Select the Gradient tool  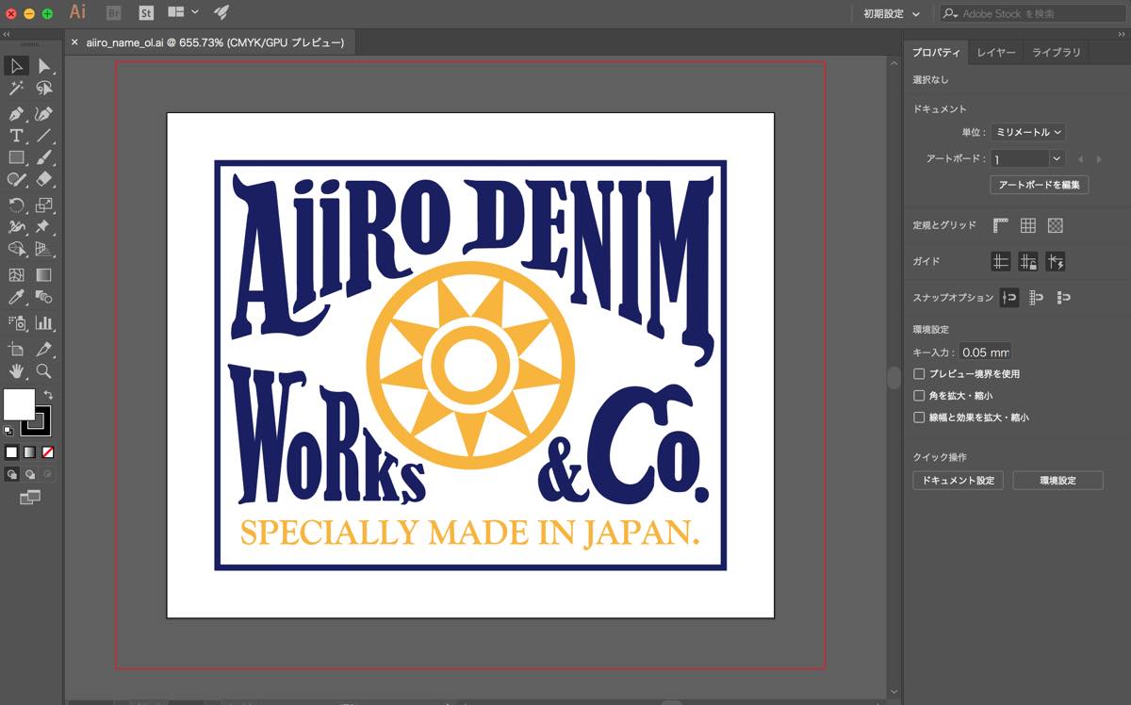[x=43, y=275]
